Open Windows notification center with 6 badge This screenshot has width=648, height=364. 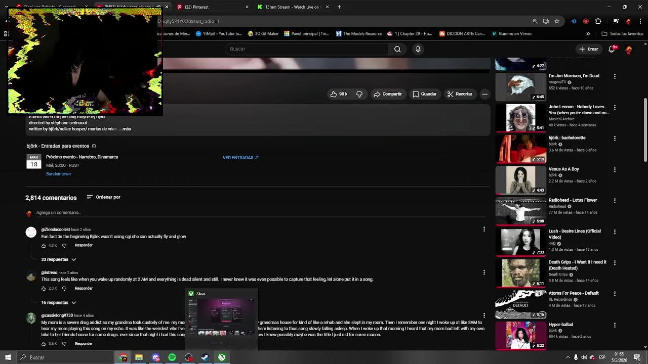(637, 357)
